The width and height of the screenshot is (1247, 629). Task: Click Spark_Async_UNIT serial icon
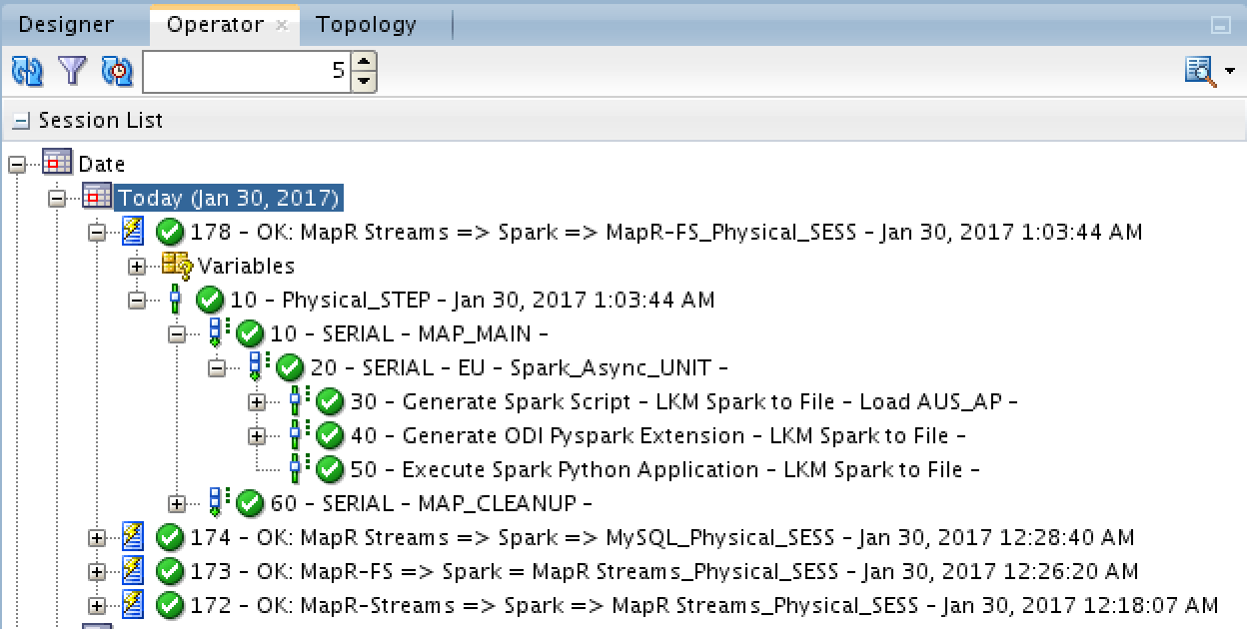pyautogui.click(x=258, y=366)
